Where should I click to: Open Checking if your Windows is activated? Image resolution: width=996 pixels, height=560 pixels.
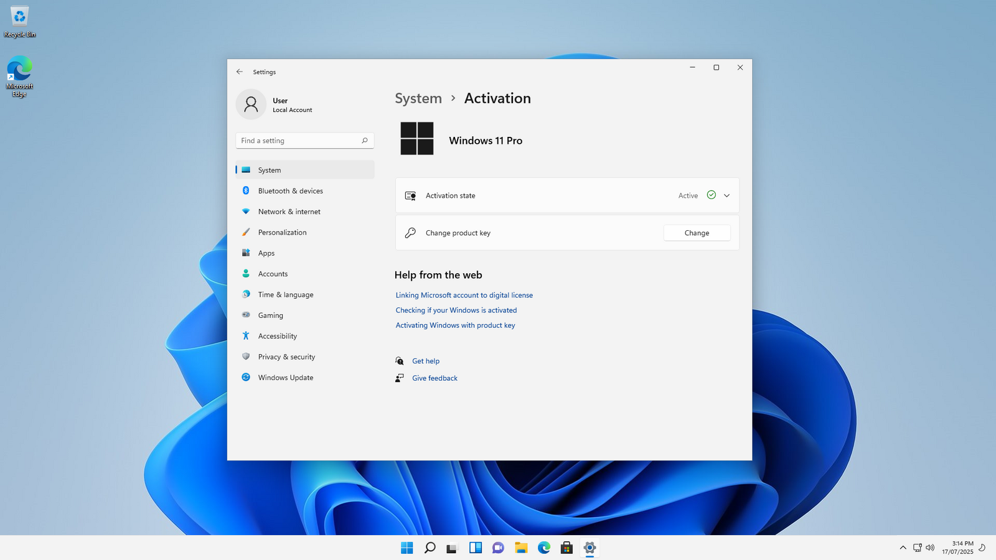(x=456, y=310)
